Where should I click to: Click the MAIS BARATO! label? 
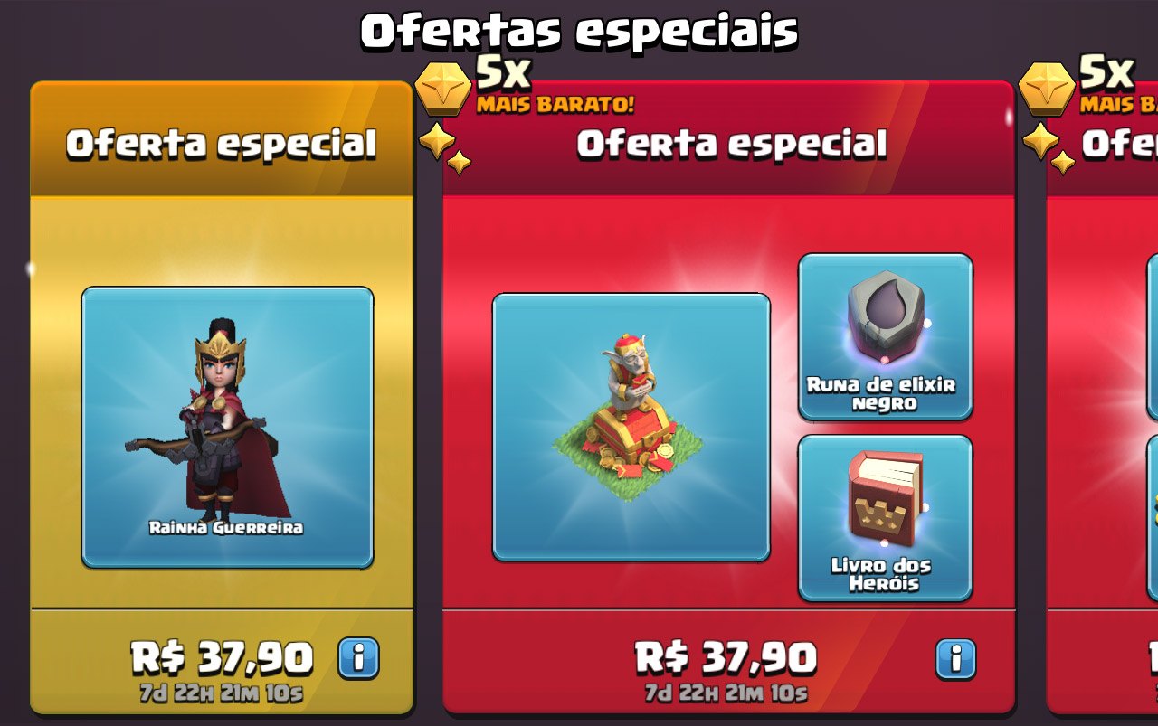pyautogui.click(x=555, y=104)
